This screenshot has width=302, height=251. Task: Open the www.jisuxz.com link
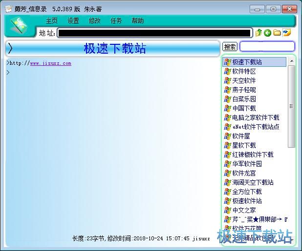click(51, 63)
